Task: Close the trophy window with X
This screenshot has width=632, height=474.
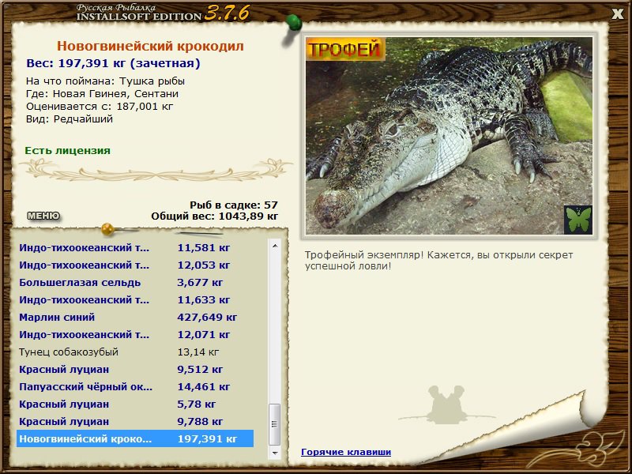Action: pyautogui.click(x=618, y=14)
